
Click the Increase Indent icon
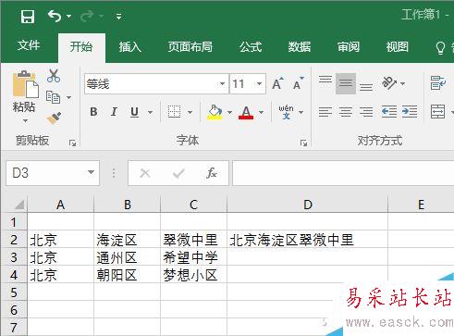410,111
